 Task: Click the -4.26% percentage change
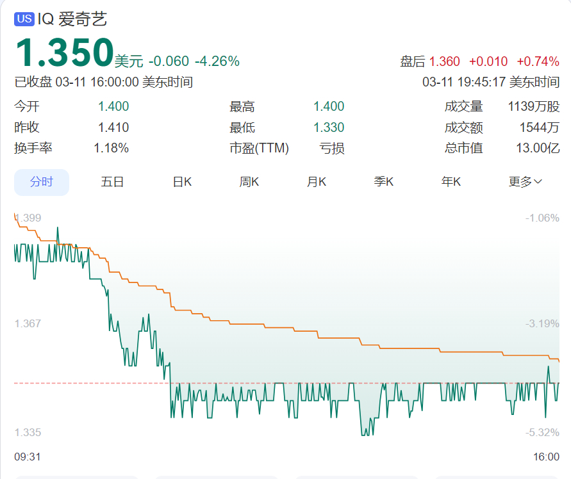coord(217,61)
